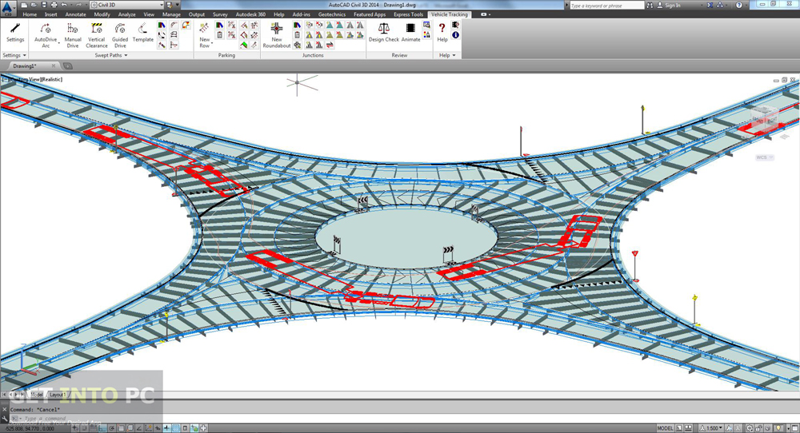Viewport: 800px width, 433px height.
Task: Click the coordinates readout in status bar
Action: 30,429
